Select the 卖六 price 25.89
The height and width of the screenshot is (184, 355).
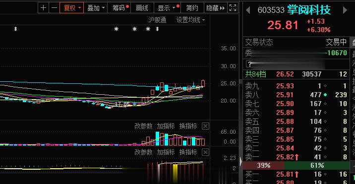point(285,112)
